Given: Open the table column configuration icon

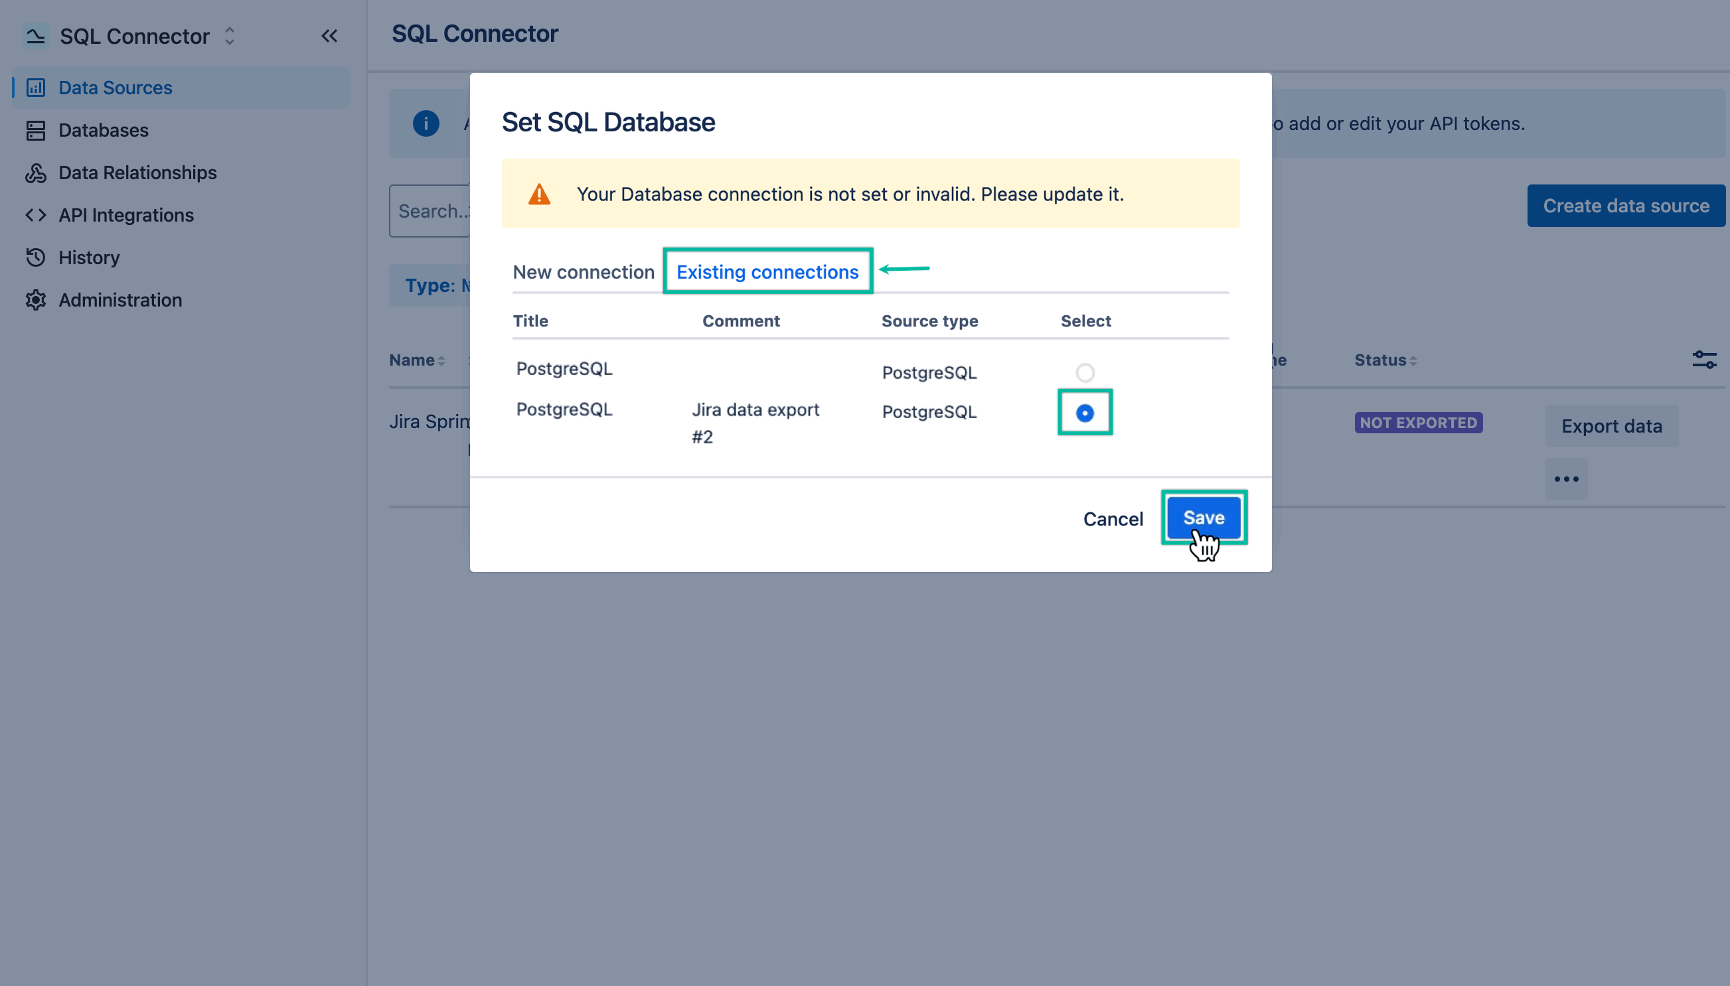Looking at the screenshot, I should click(x=1705, y=360).
